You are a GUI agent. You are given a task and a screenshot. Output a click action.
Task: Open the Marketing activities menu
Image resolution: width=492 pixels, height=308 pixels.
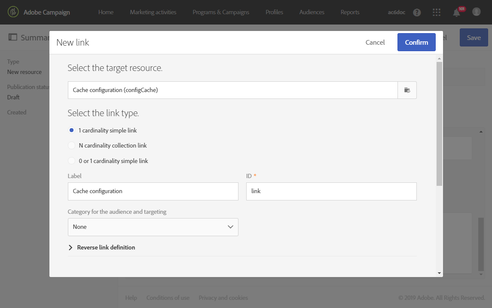[x=153, y=12]
